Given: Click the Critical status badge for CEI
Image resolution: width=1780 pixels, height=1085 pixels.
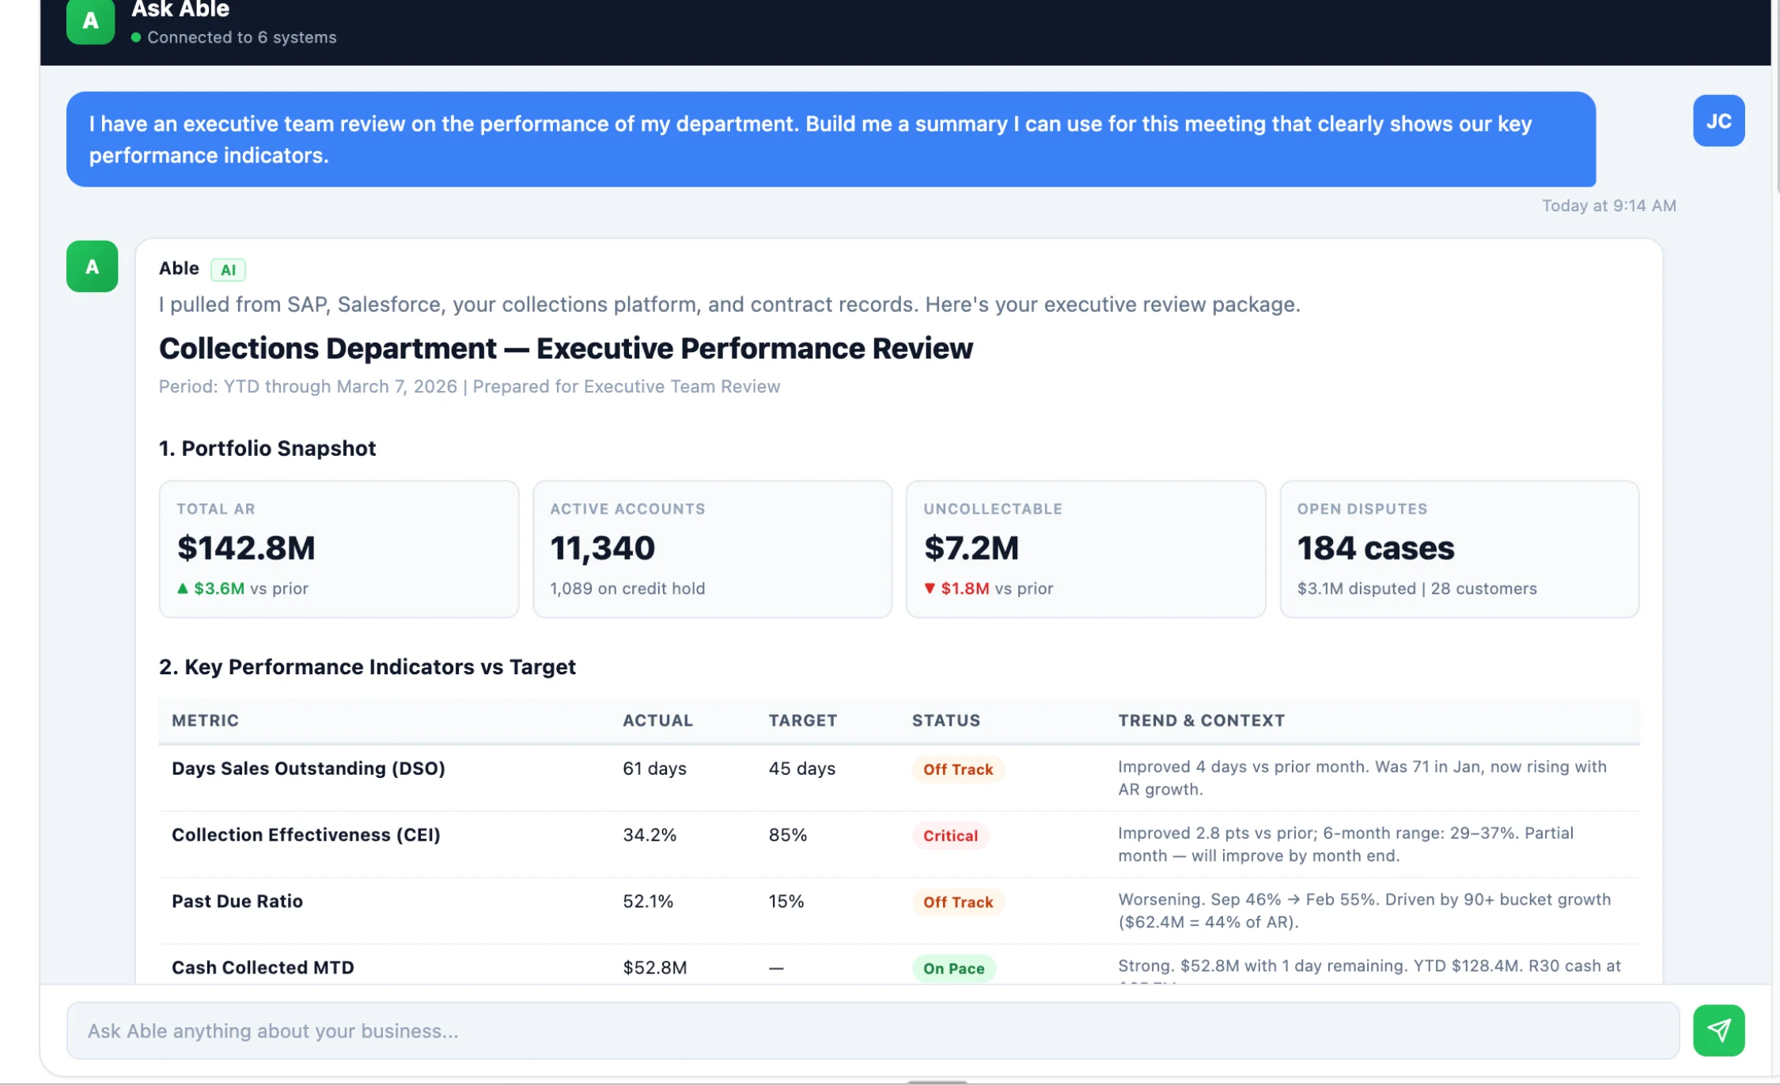Looking at the screenshot, I should coord(950,836).
